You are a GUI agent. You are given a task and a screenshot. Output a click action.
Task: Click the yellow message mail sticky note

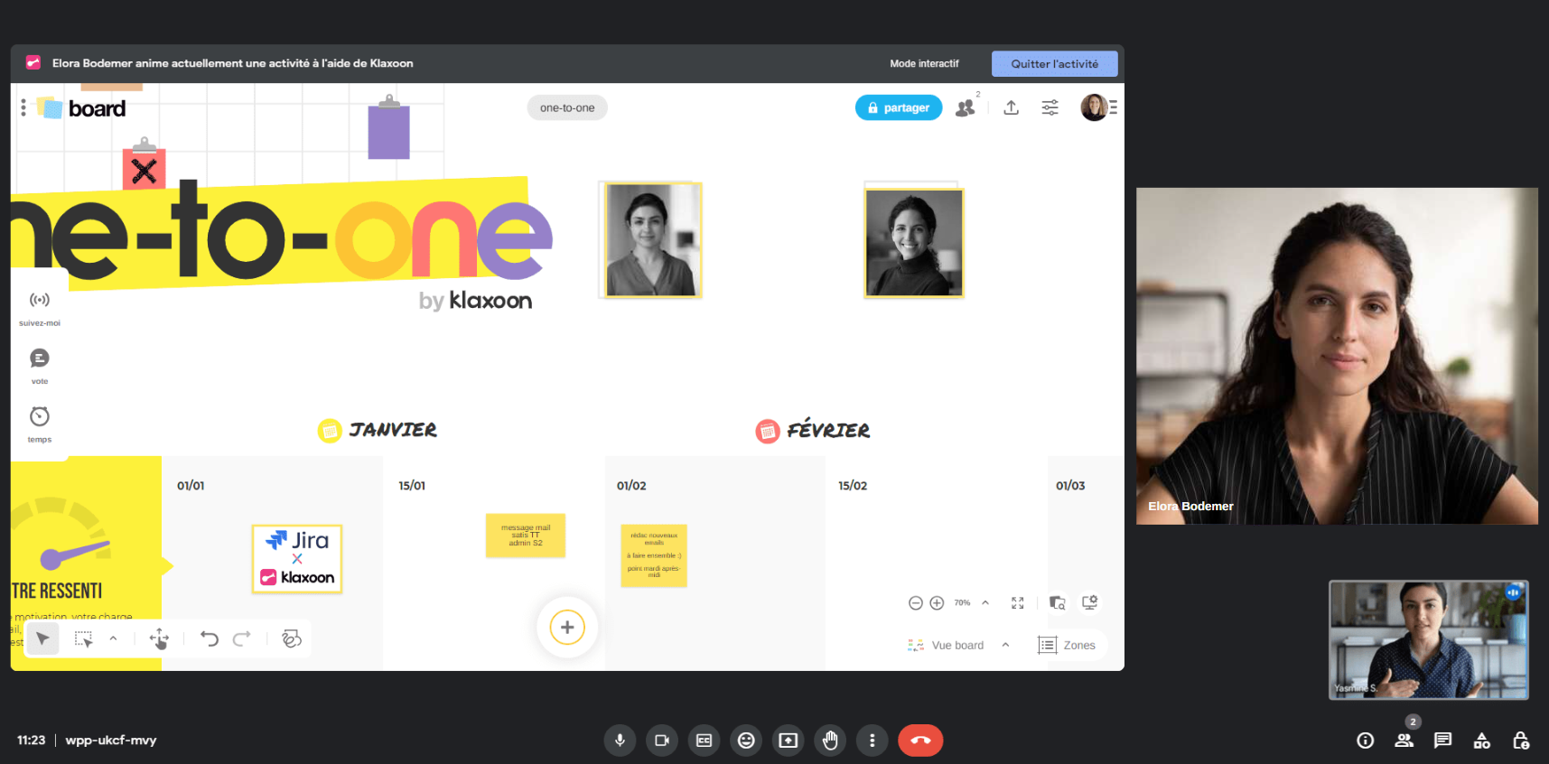click(526, 536)
